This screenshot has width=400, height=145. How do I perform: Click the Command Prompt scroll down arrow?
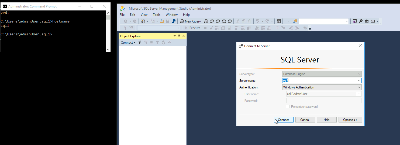[108, 50]
